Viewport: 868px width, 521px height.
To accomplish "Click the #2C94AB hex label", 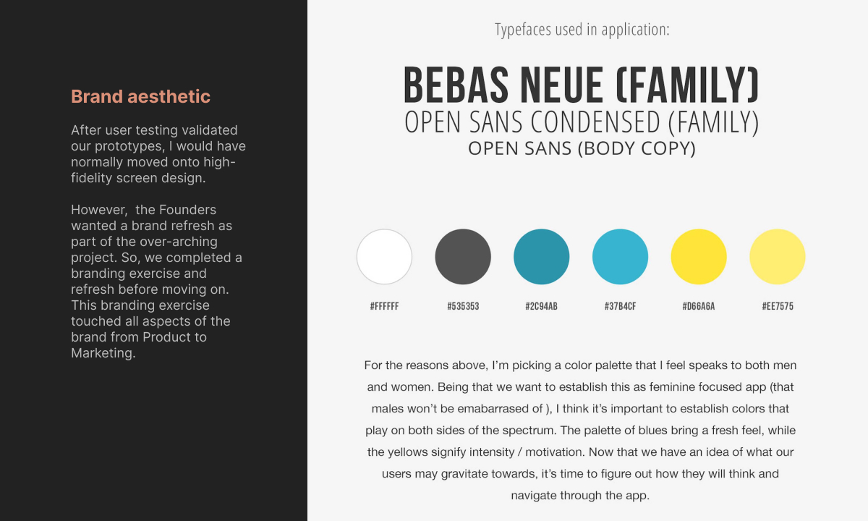I will [541, 306].
